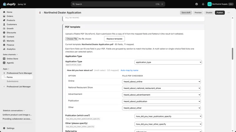Open the Application Type mapping dropdown
This screenshot has height=132, width=236.
point(168,62)
